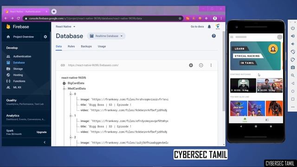Click video value of node 1

tap(129, 132)
